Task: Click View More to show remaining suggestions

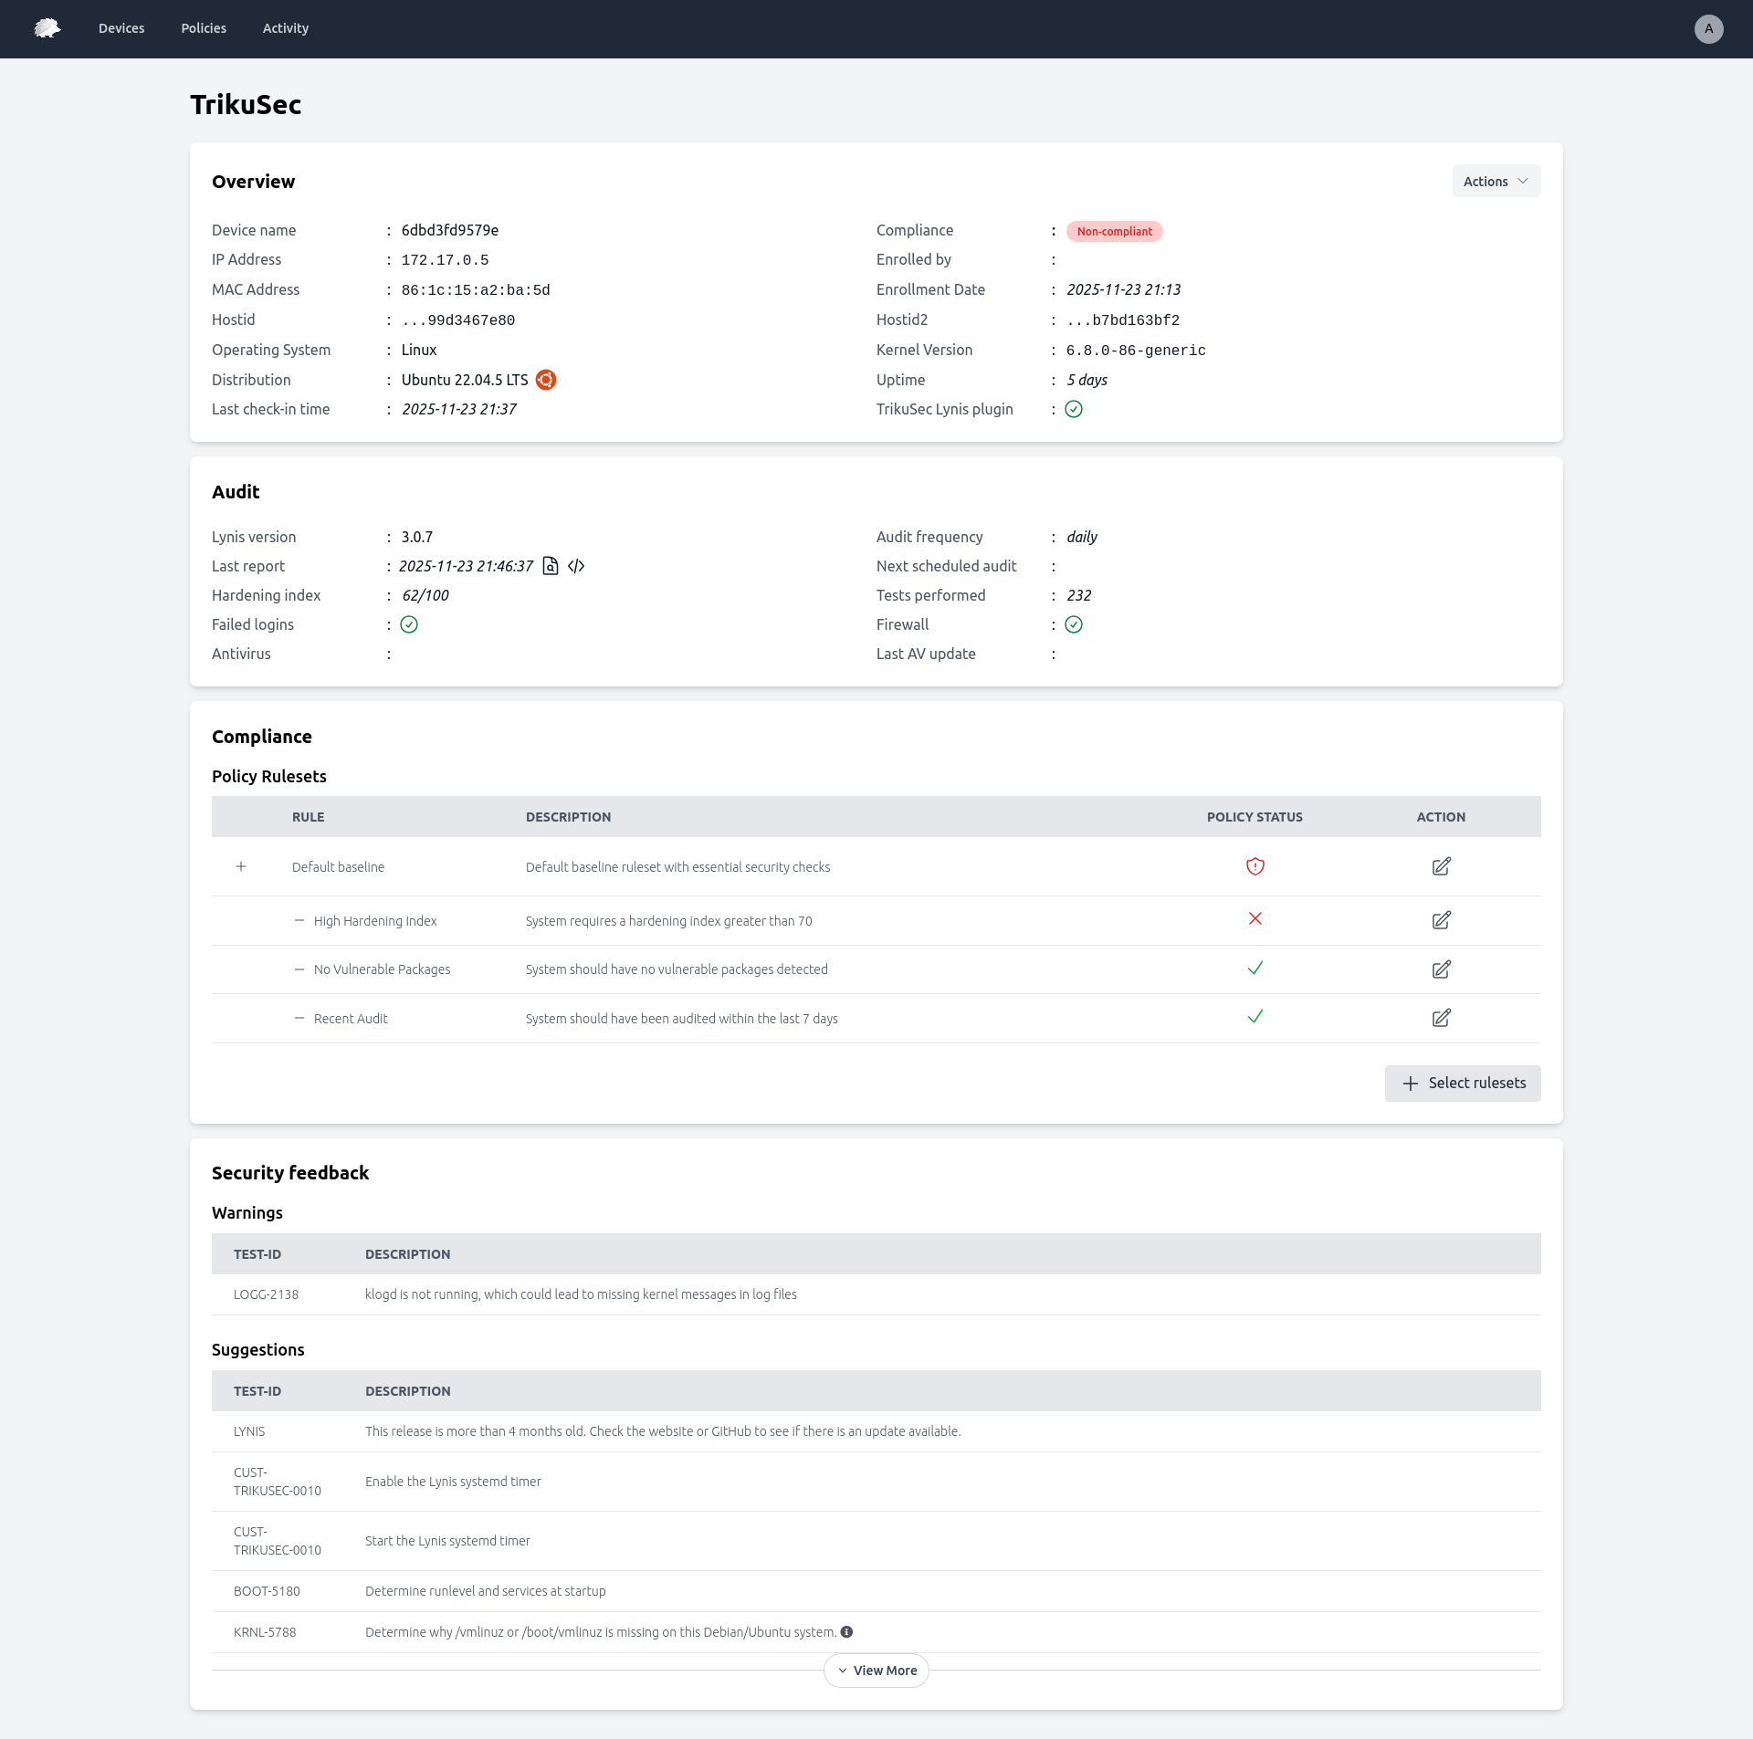Action: click(876, 1670)
